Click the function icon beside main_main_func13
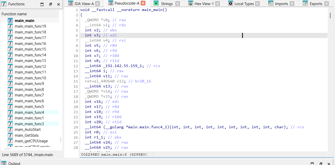 [10, 61]
